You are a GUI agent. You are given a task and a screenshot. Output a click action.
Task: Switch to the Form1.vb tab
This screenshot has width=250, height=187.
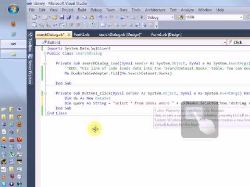pos(81,34)
